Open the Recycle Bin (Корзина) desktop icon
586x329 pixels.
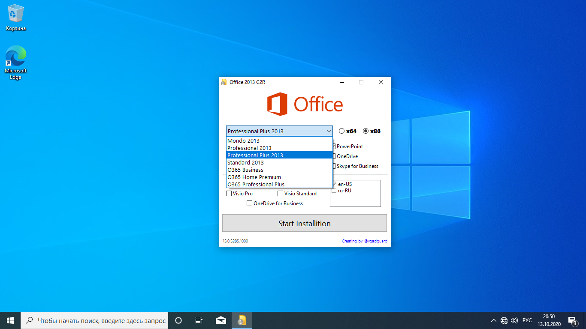16,18
